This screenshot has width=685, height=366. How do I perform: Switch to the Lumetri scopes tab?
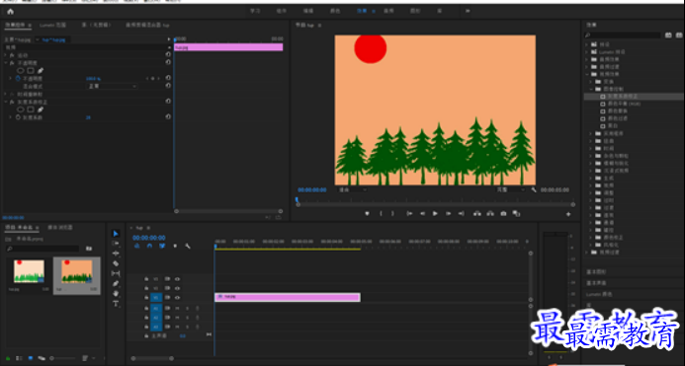point(52,26)
